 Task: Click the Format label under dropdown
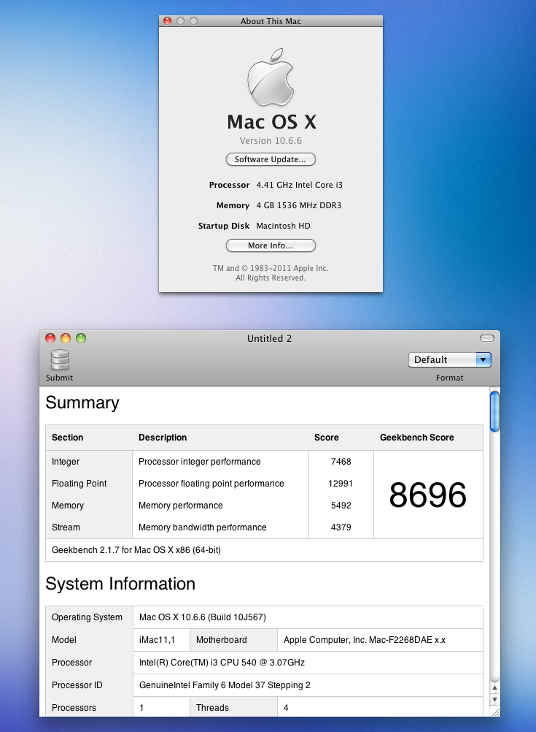[x=450, y=378]
